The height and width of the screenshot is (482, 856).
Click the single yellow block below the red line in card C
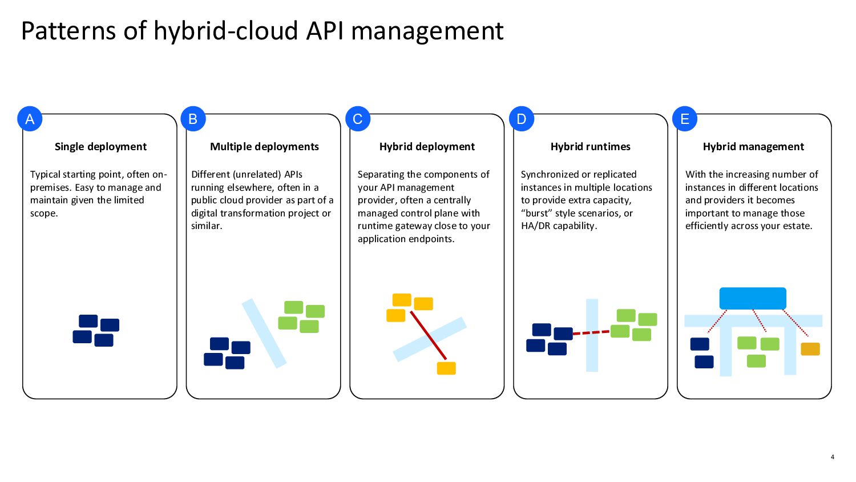(446, 368)
